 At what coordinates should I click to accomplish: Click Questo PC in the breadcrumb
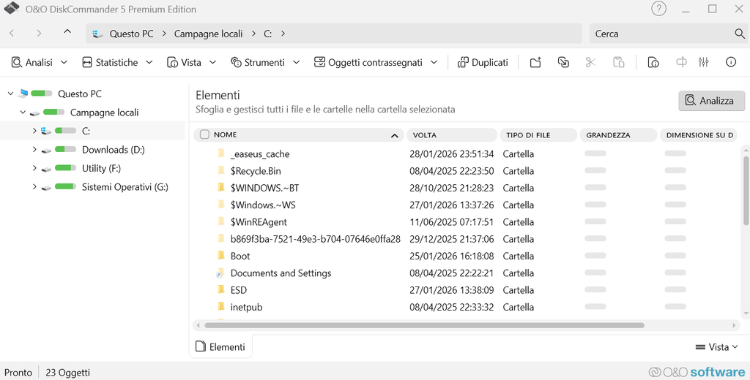(132, 34)
